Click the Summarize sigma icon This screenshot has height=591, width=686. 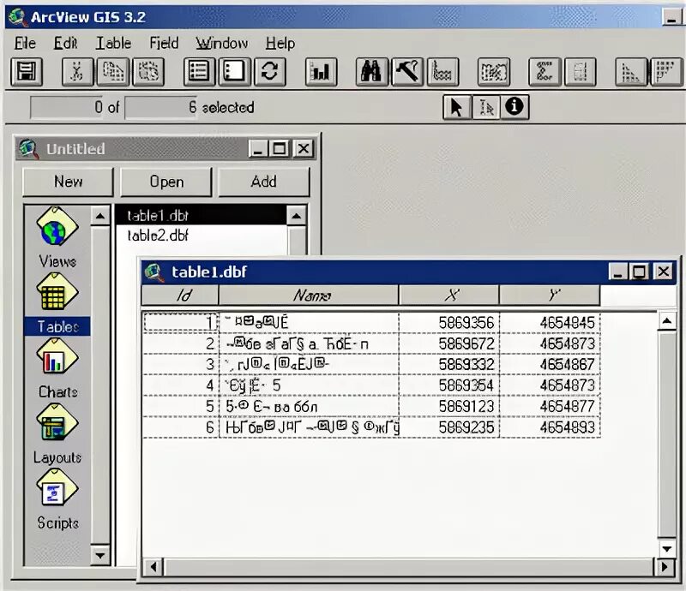[545, 72]
